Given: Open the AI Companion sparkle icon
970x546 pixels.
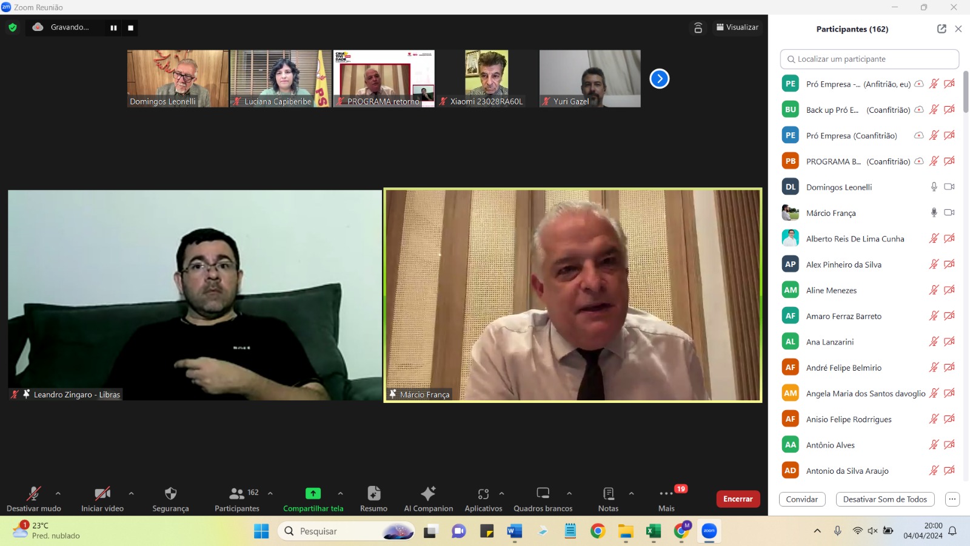Looking at the screenshot, I should (428, 494).
